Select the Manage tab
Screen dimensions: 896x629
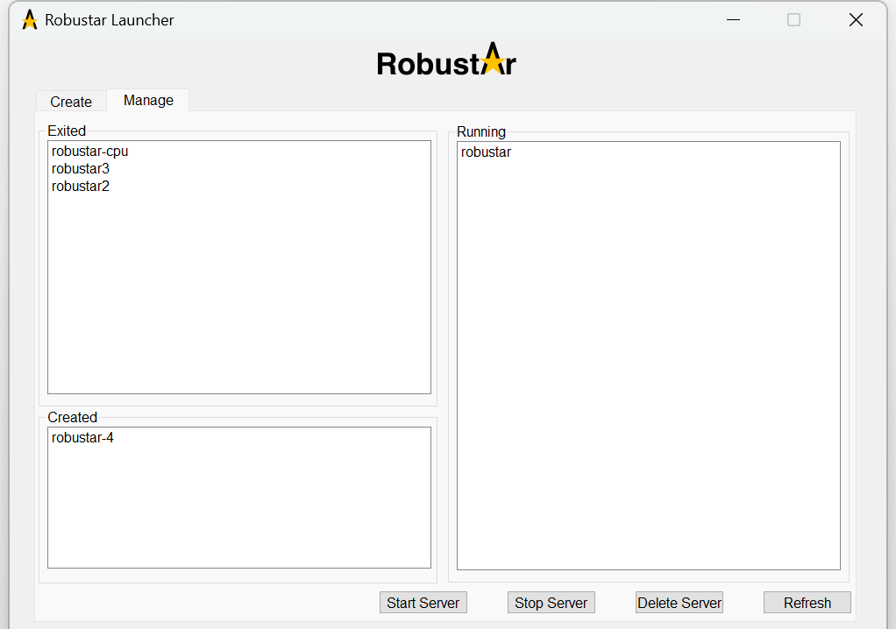[x=148, y=100]
